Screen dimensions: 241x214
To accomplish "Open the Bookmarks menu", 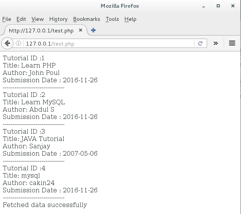I will tap(86, 19).
